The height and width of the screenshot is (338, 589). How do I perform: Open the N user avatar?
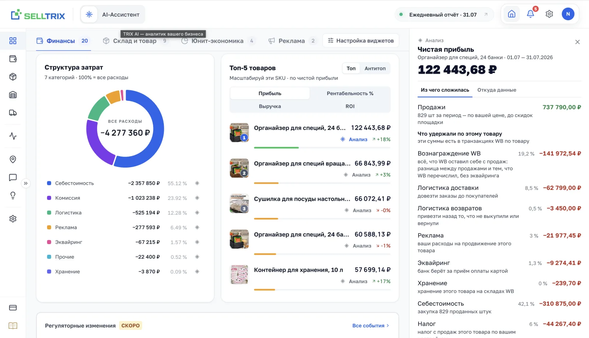pyautogui.click(x=568, y=14)
